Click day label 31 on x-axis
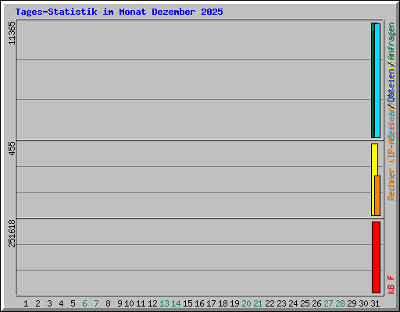The image size is (400, 312). point(375,303)
